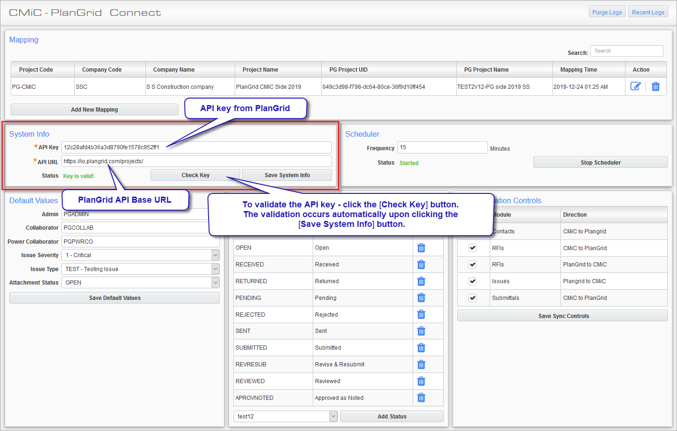Delete the RETURNED status row
This screenshot has height=431, width=677.
pos(421,281)
